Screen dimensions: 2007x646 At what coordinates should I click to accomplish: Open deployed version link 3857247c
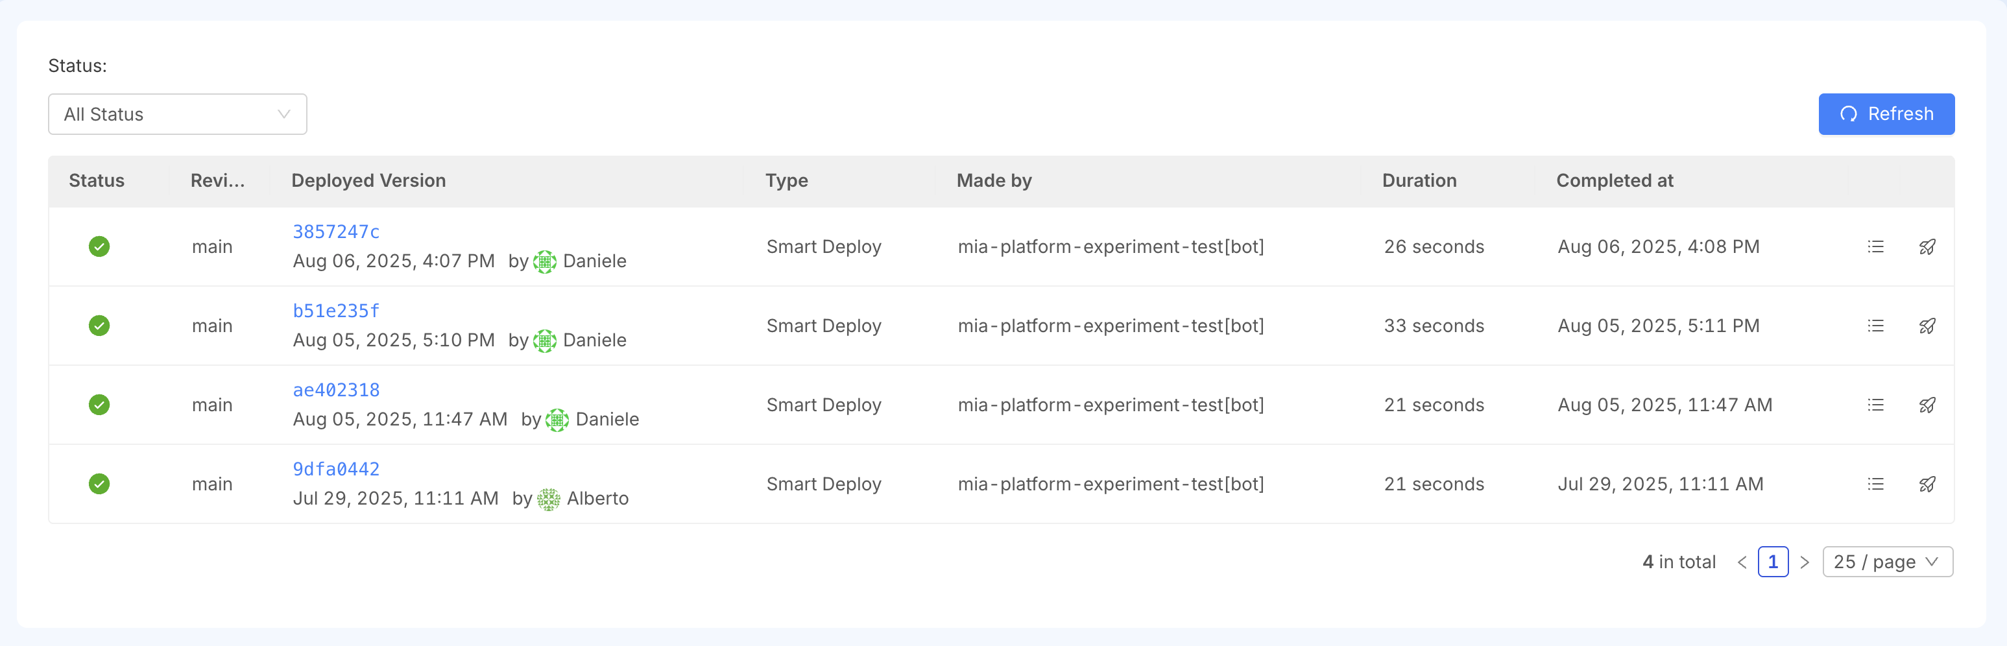click(x=336, y=232)
